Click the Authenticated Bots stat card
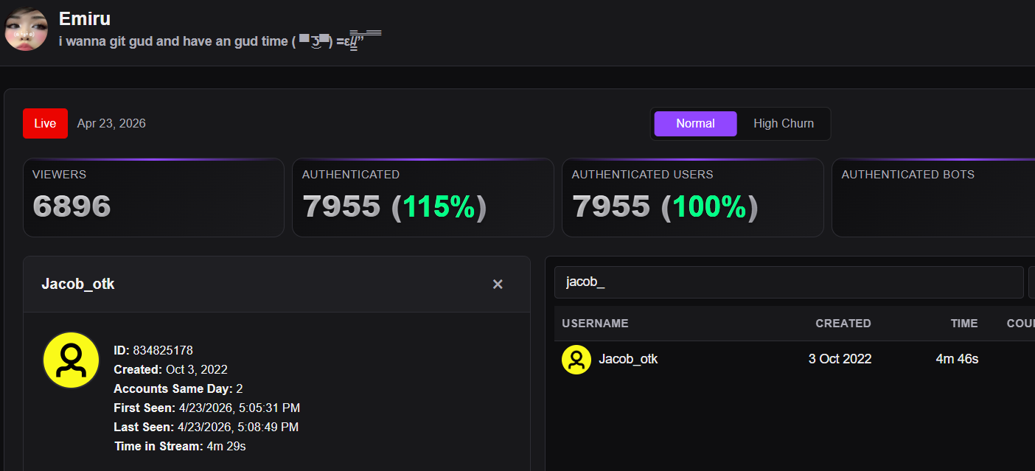This screenshot has height=471, width=1035. [933, 198]
